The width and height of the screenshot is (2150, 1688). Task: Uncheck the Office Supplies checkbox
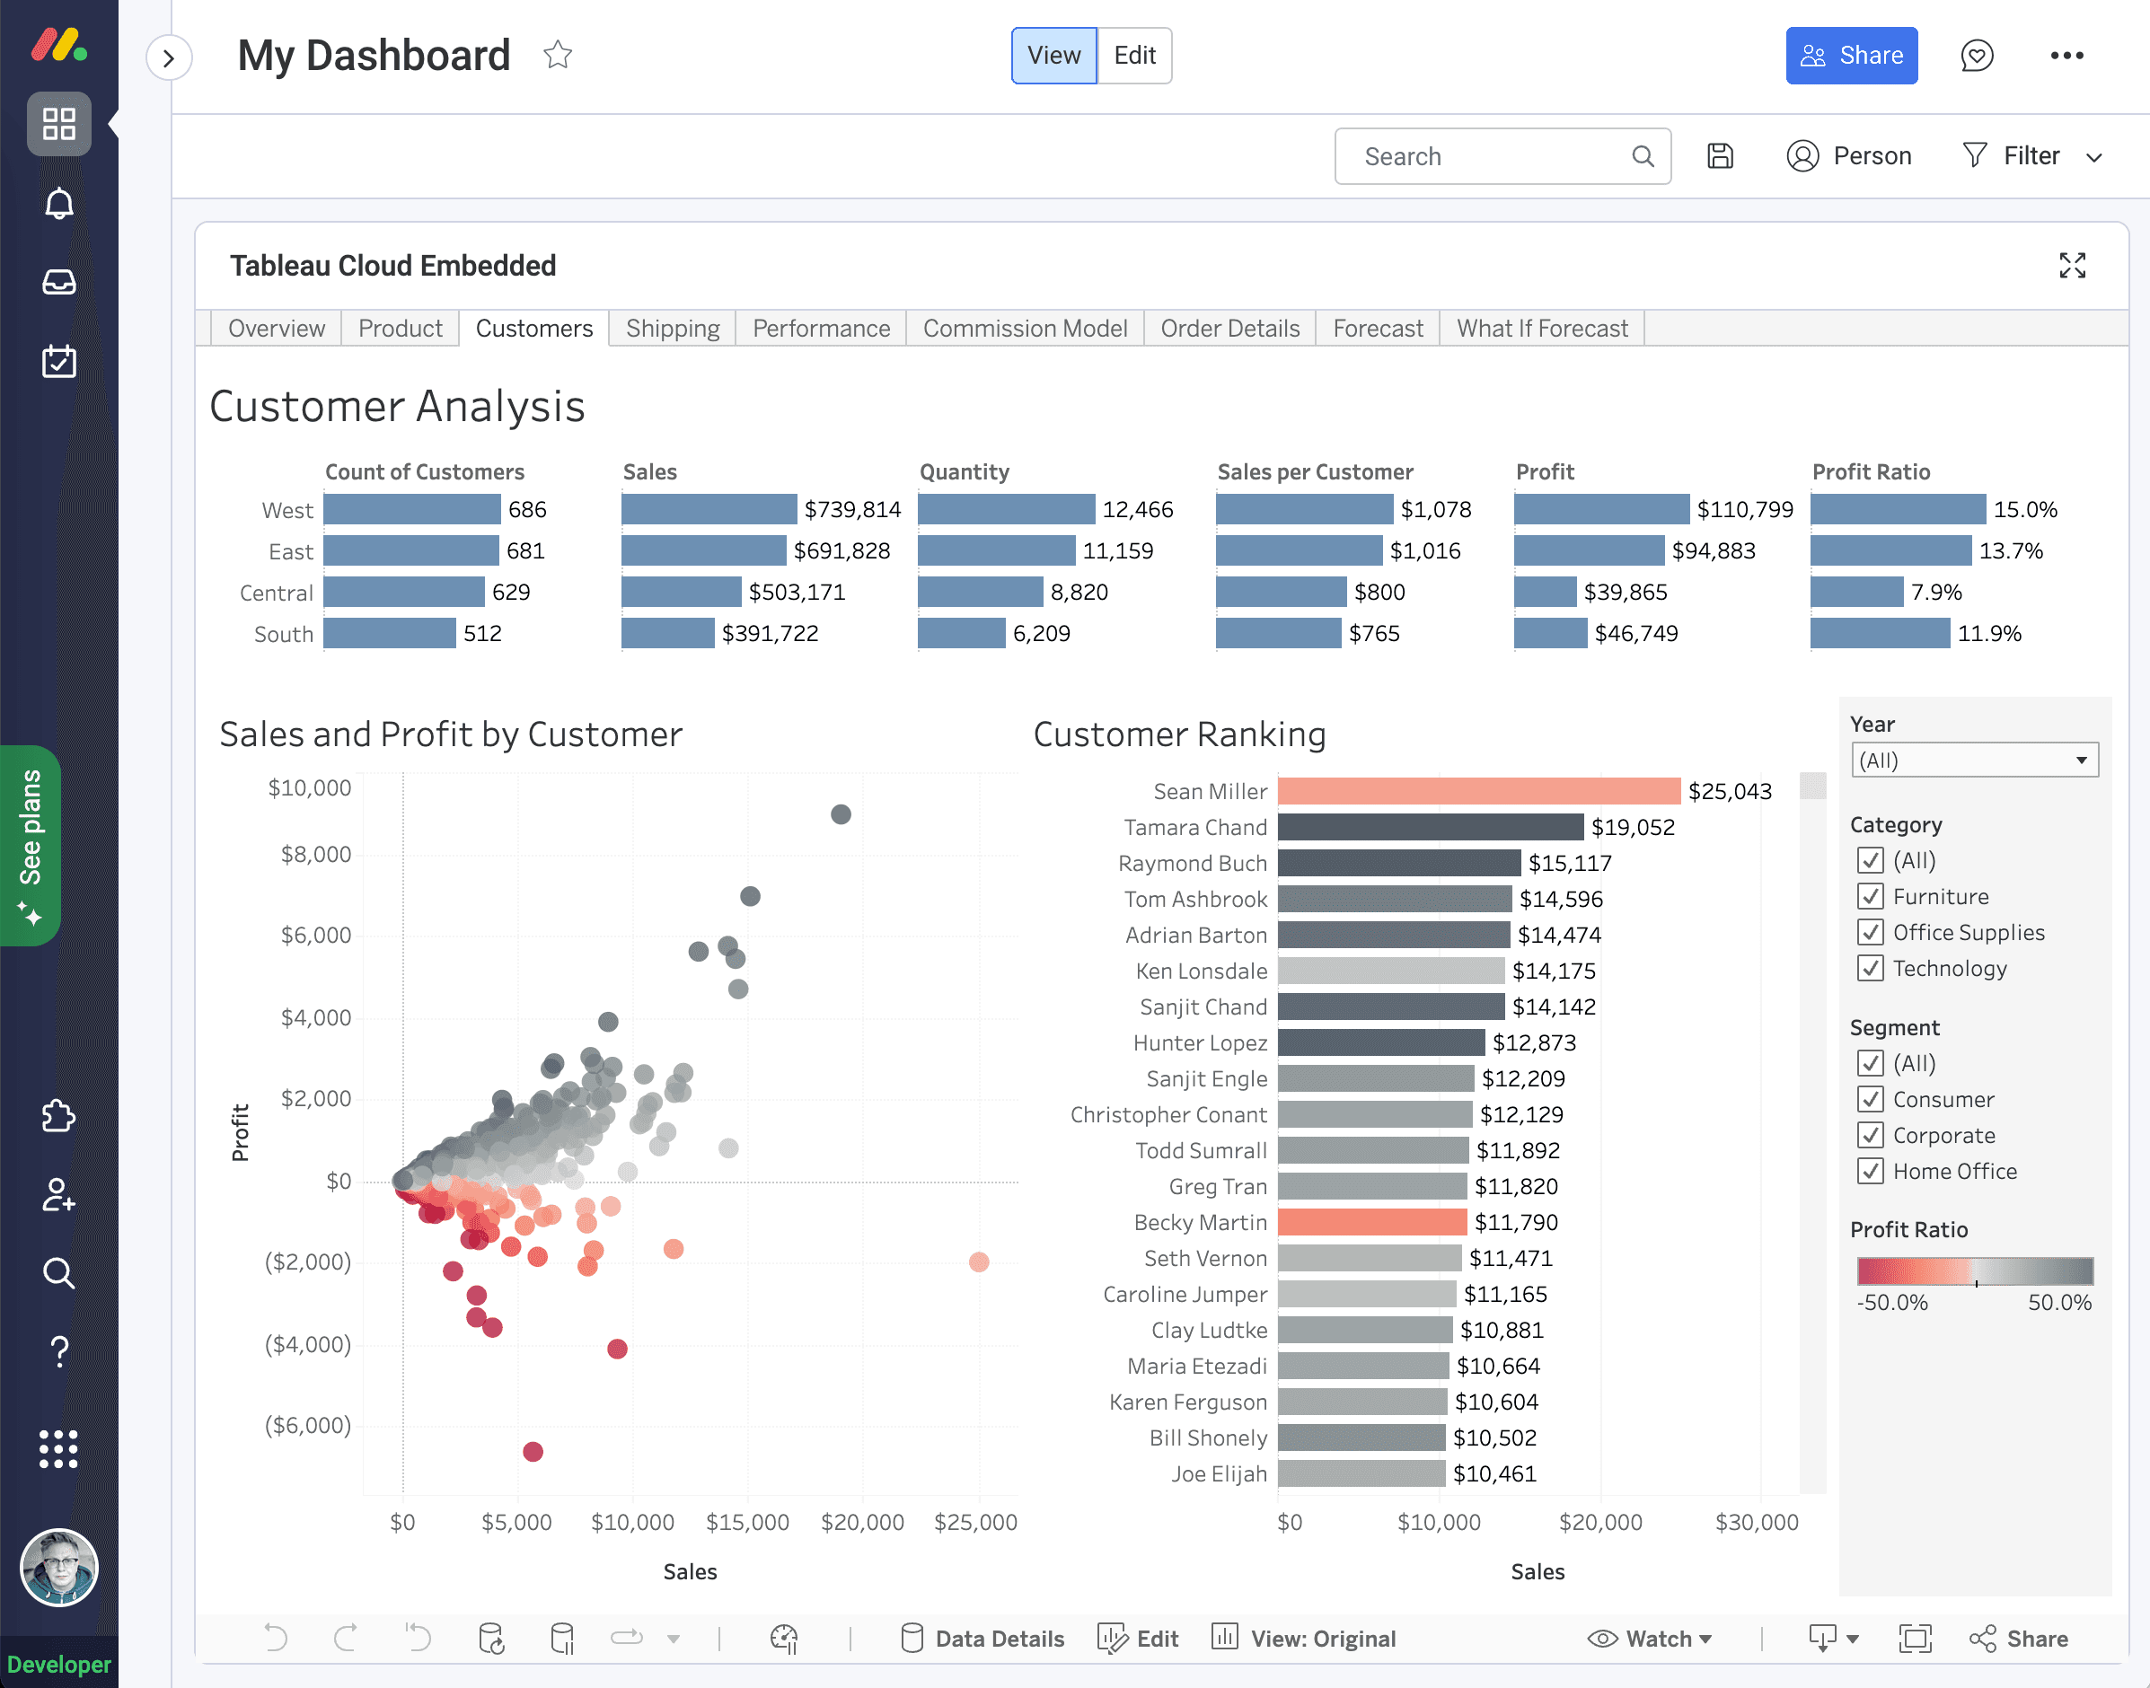[x=1869, y=932]
